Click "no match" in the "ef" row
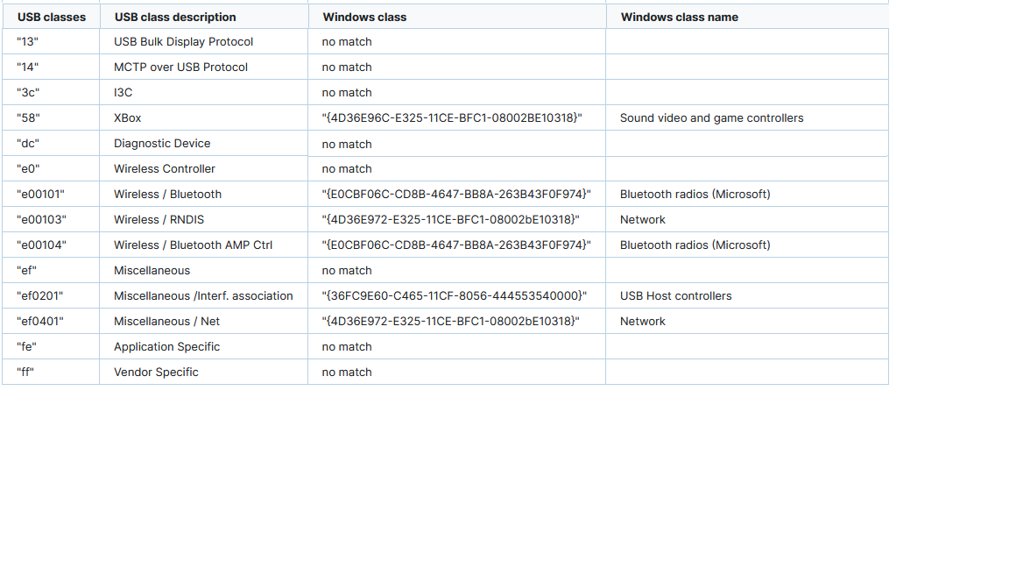The image size is (1009, 568). tap(347, 271)
